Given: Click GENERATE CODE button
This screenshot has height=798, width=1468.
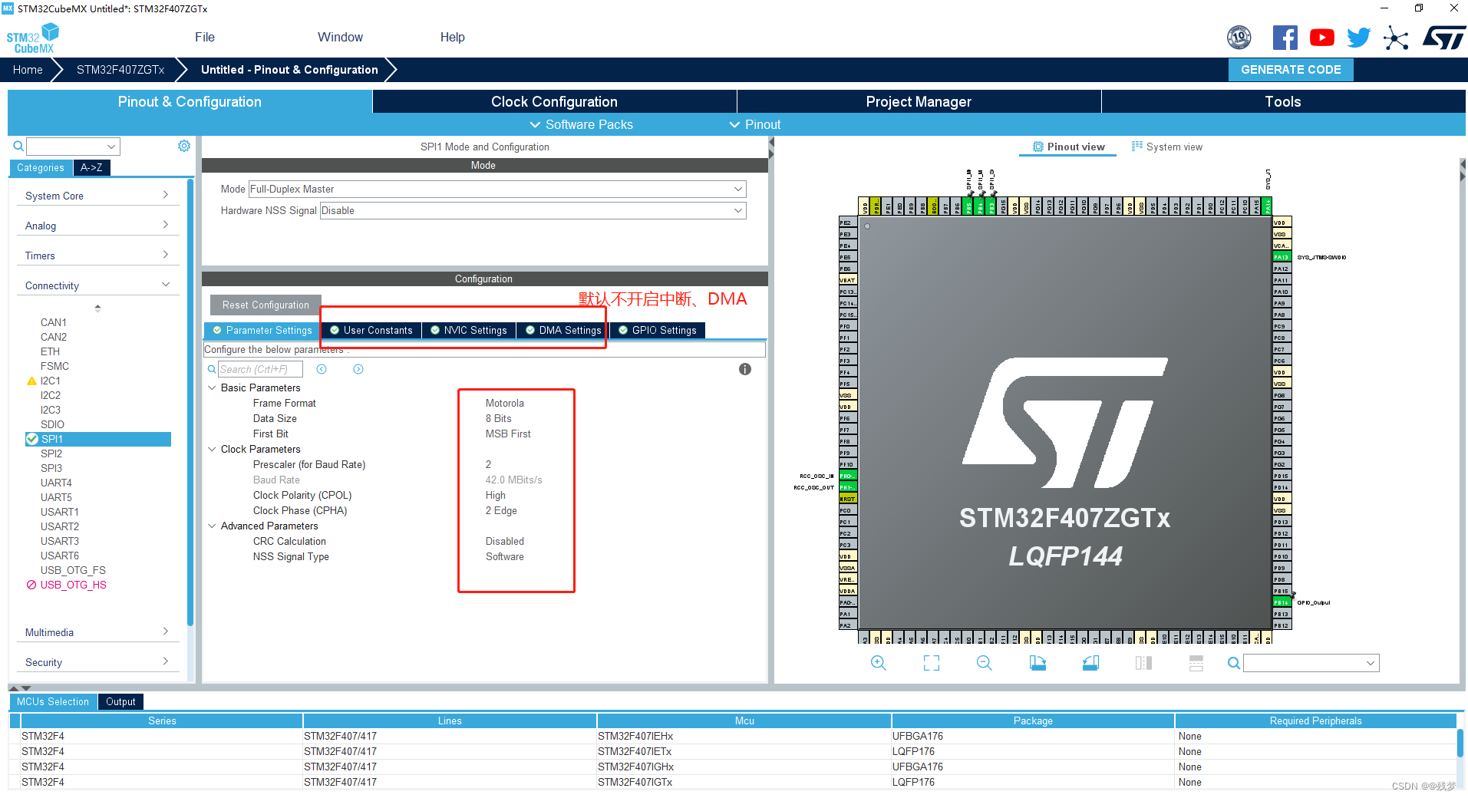Looking at the screenshot, I should (x=1291, y=69).
